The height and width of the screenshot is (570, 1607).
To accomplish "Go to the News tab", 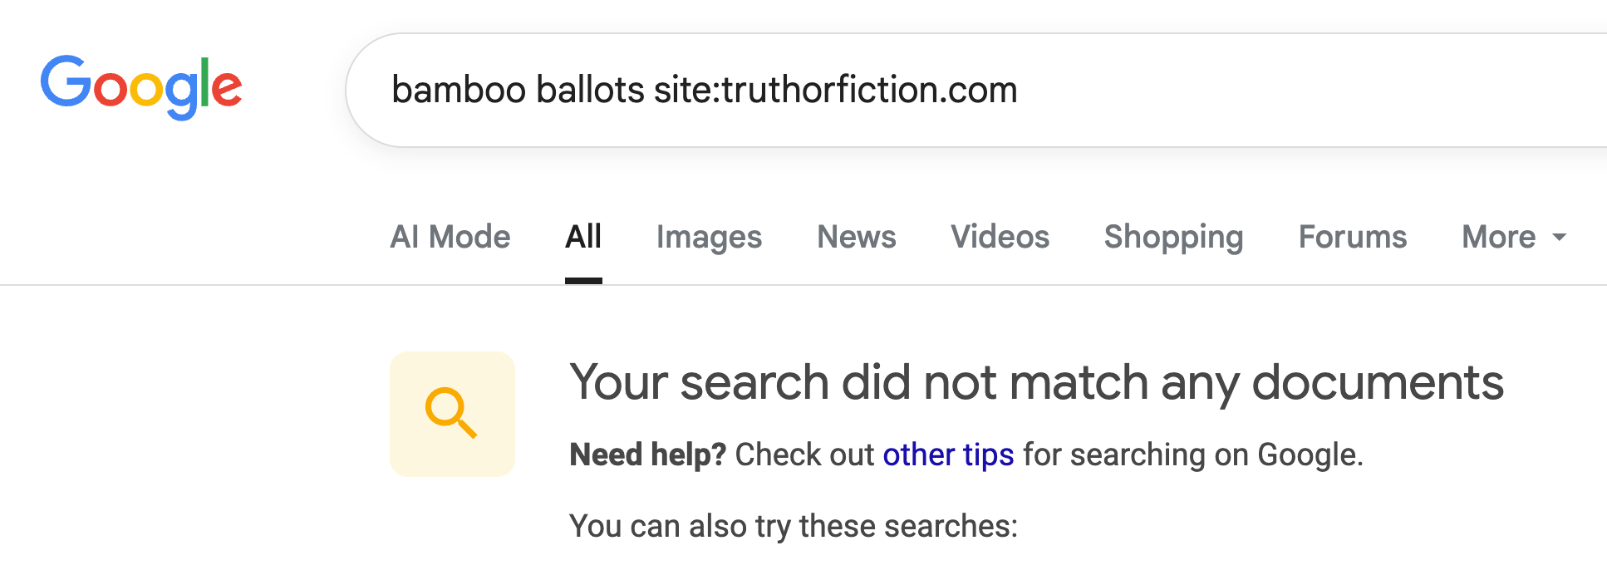I will 857,237.
